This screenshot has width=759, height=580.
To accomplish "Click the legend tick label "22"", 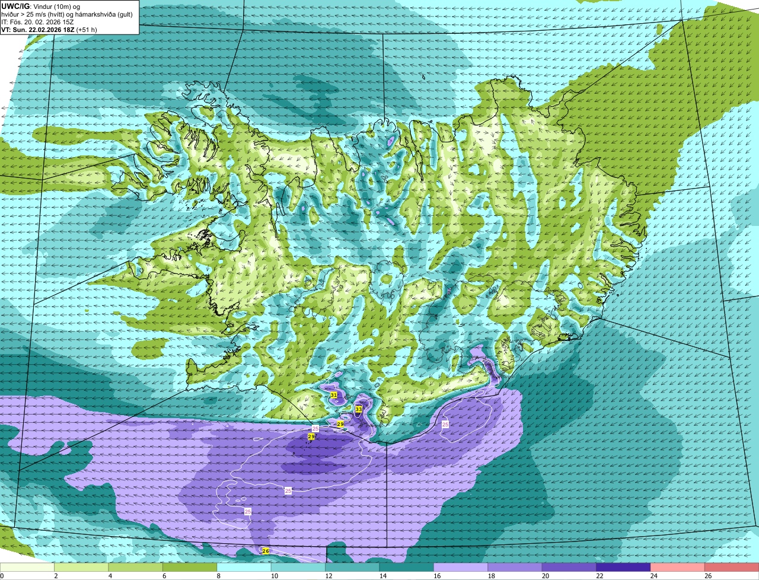I will pyautogui.click(x=599, y=576).
